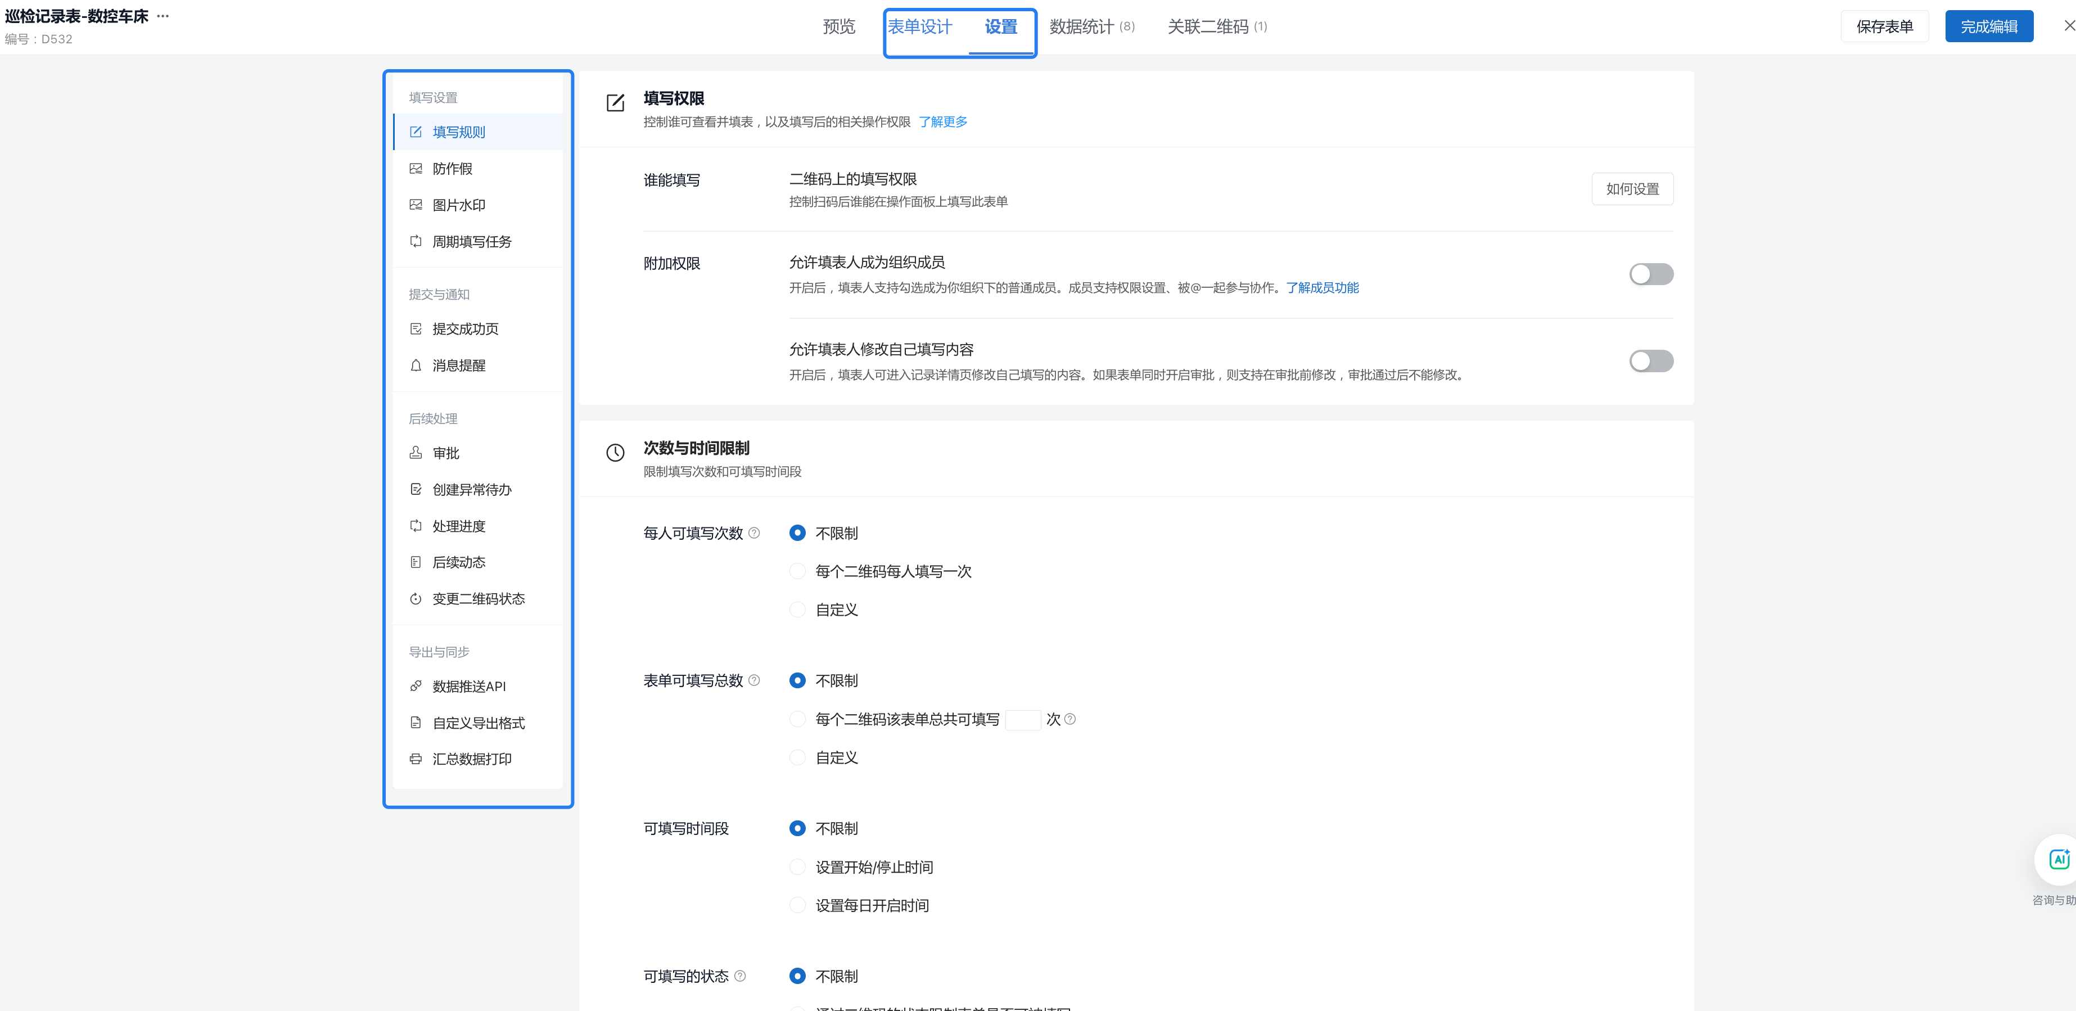This screenshot has width=2076, height=1011.
Task: Open the 了解更多 link
Action: point(943,121)
